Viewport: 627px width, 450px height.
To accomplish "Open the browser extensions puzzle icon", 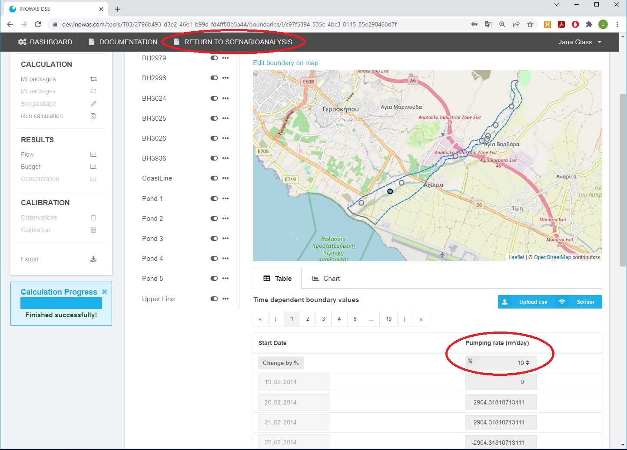I will (589, 24).
